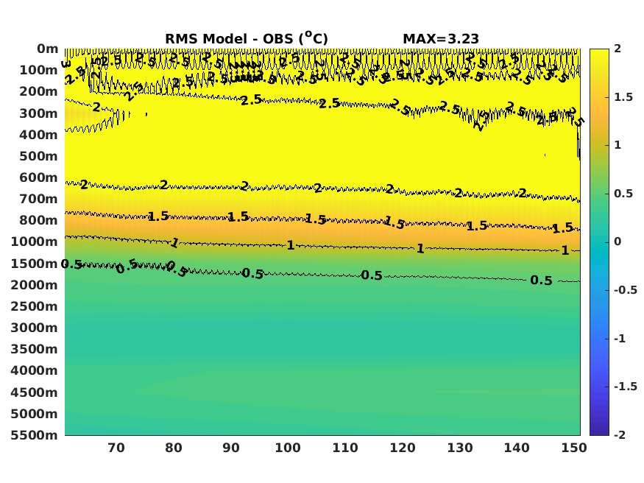The width and height of the screenshot is (644, 483).
Task: Click the colorbar tick label '-2'
Action: tap(620, 435)
